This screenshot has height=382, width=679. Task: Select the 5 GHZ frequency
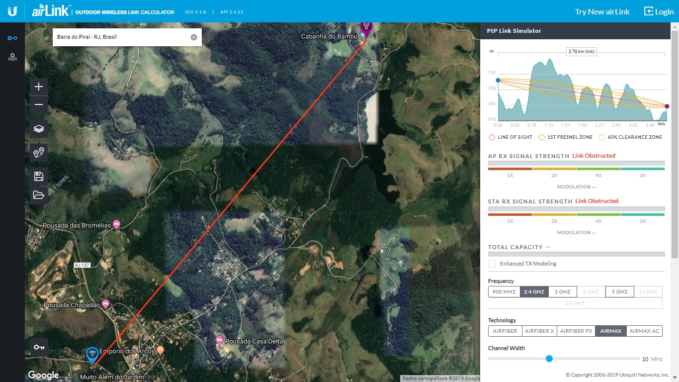coord(620,291)
